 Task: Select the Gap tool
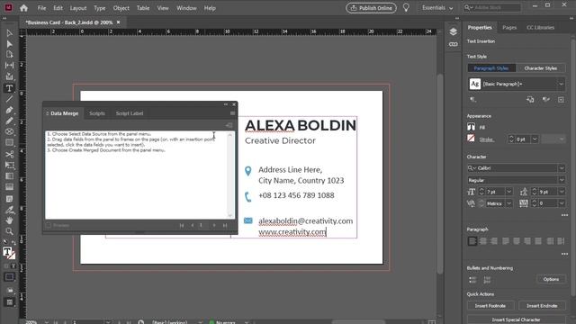click(x=10, y=66)
